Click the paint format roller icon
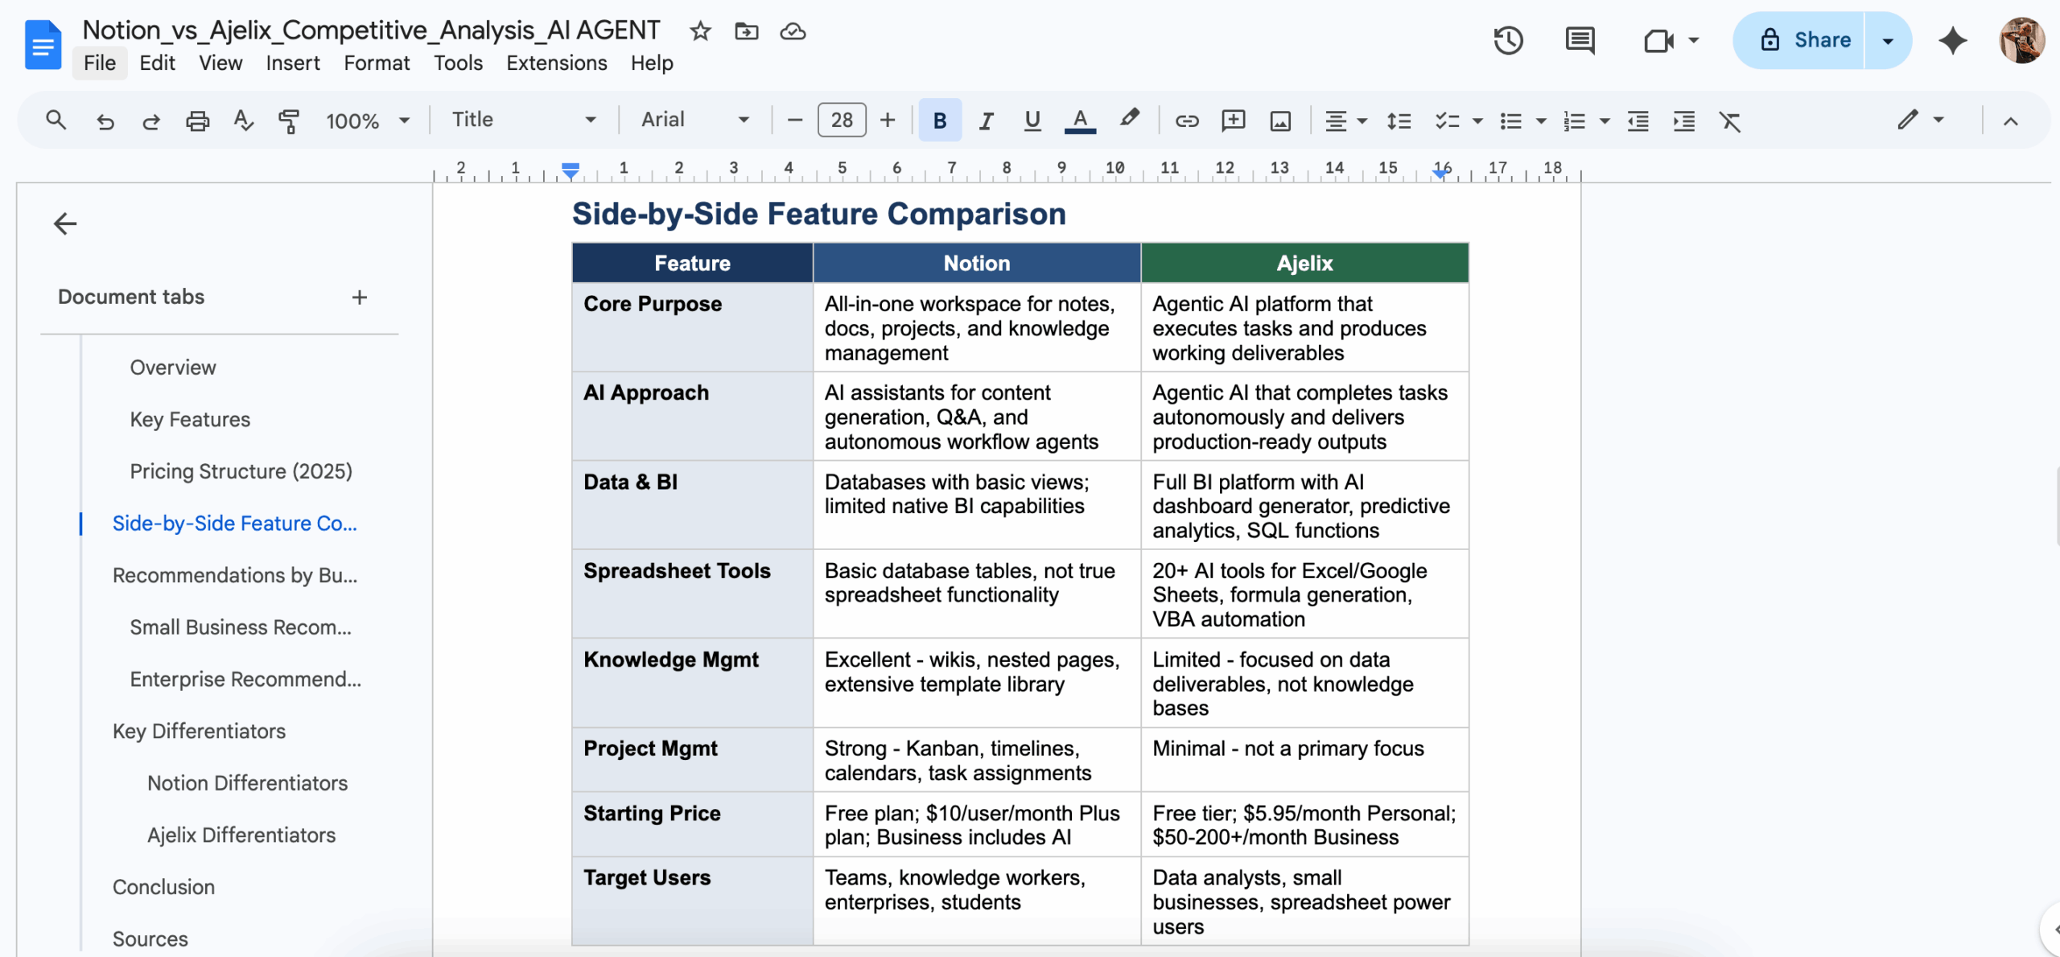The width and height of the screenshot is (2060, 957). tap(289, 121)
